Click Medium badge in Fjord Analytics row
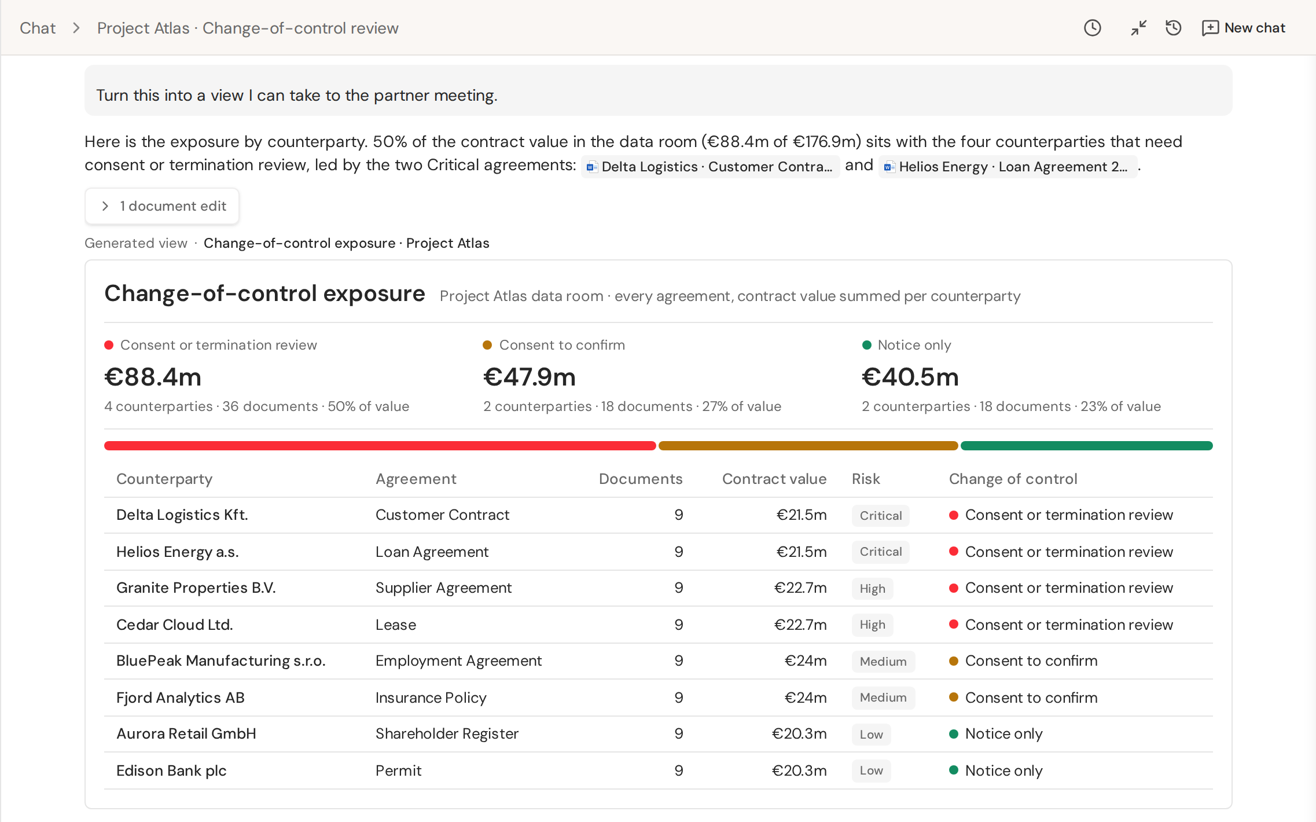Image resolution: width=1316 pixels, height=822 pixels. 883,698
